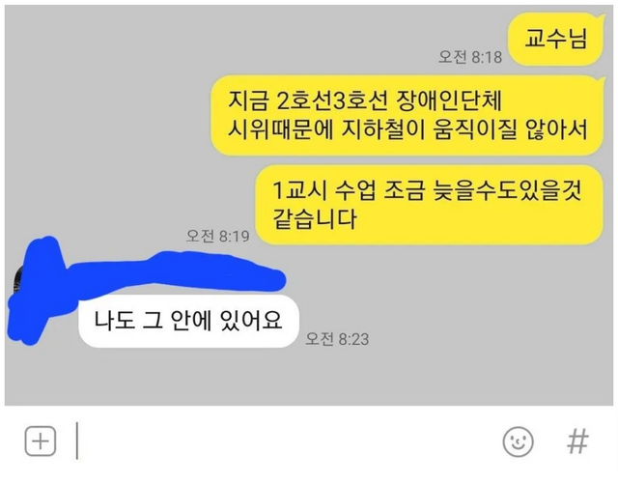Click the tail of the 교수님 bubble
The width and height of the screenshot is (618, 483).
pyautogui.click(x=601, y=18)
